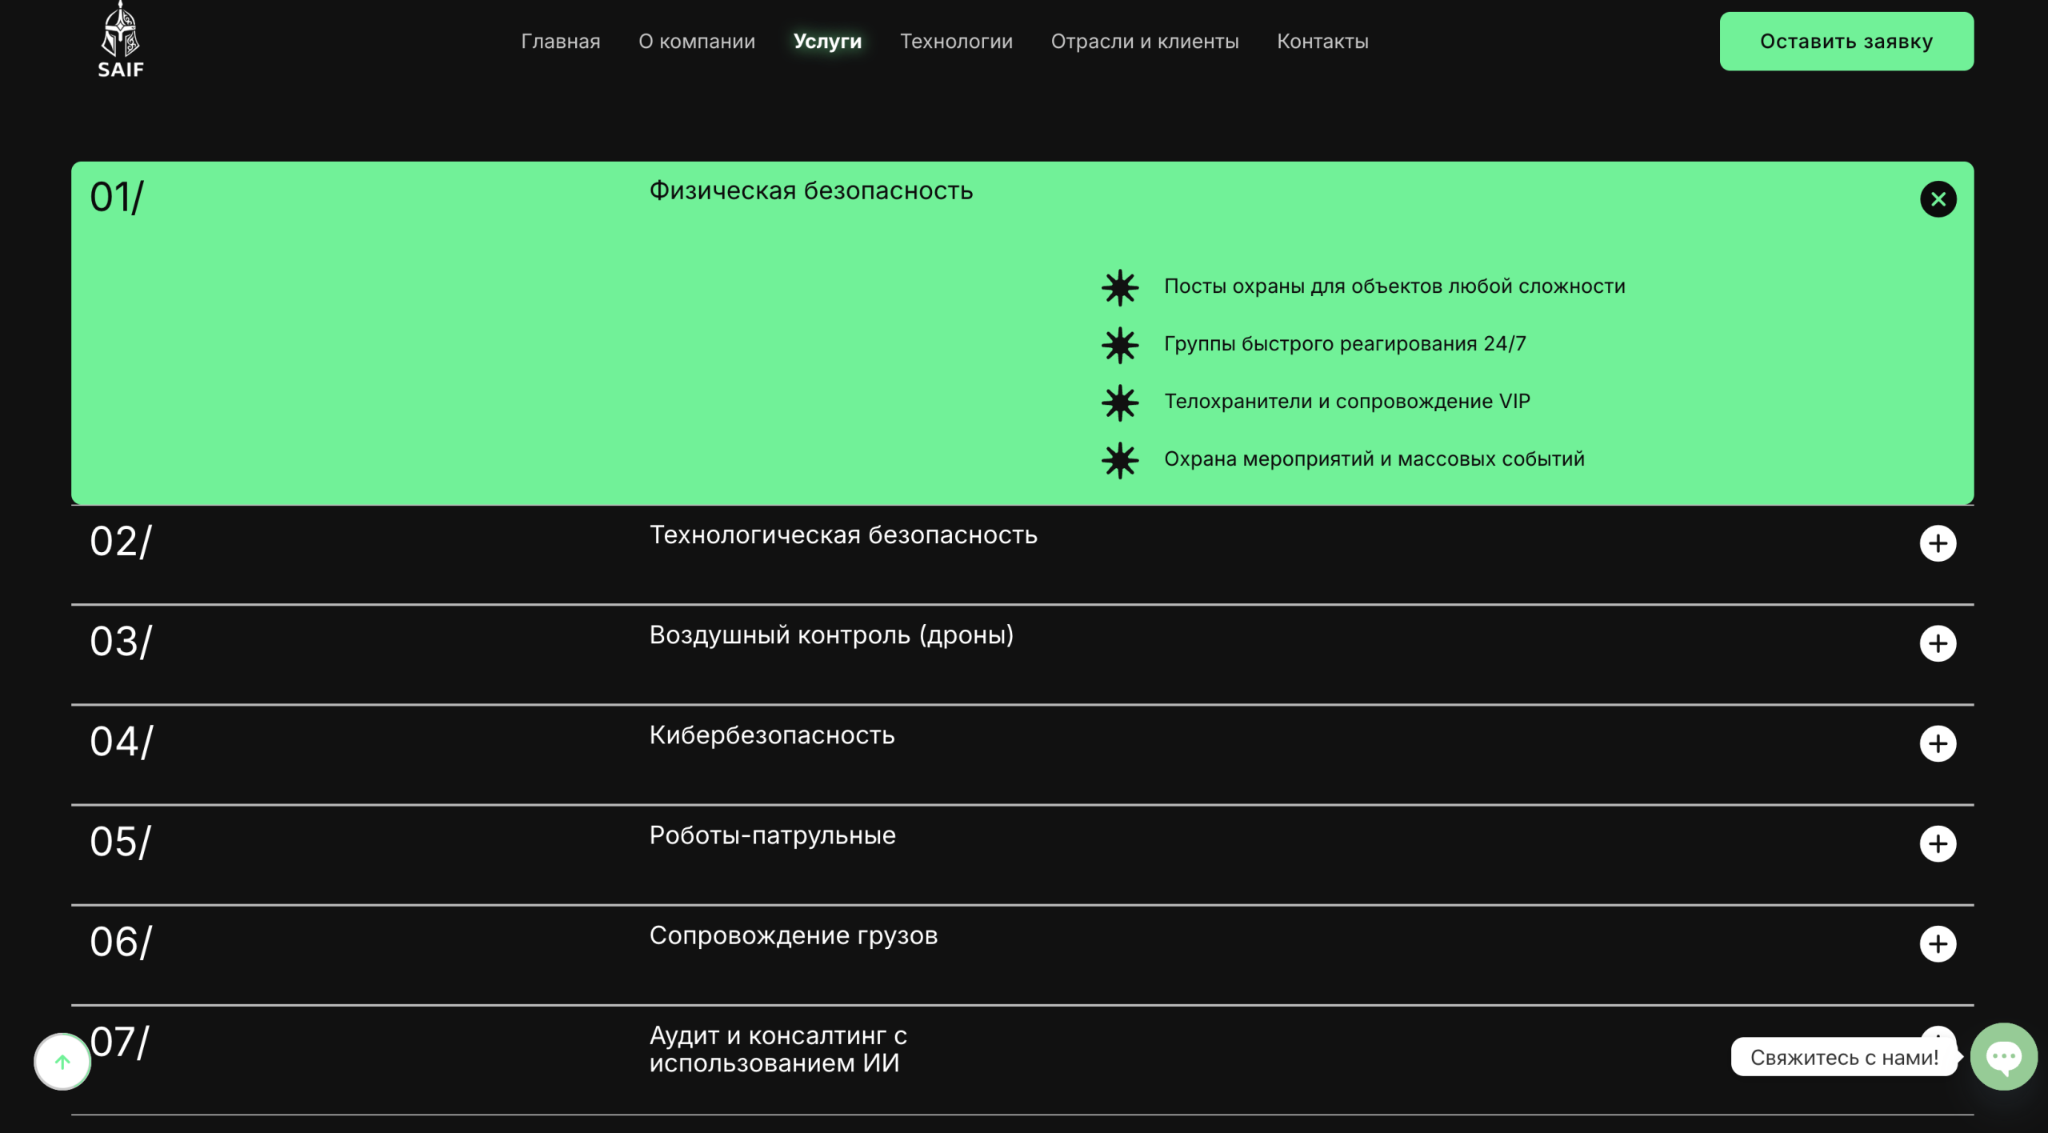Expand Кибербезопасность with plus icon
Screen dimensions: 2048x1133
point(1938,744)
